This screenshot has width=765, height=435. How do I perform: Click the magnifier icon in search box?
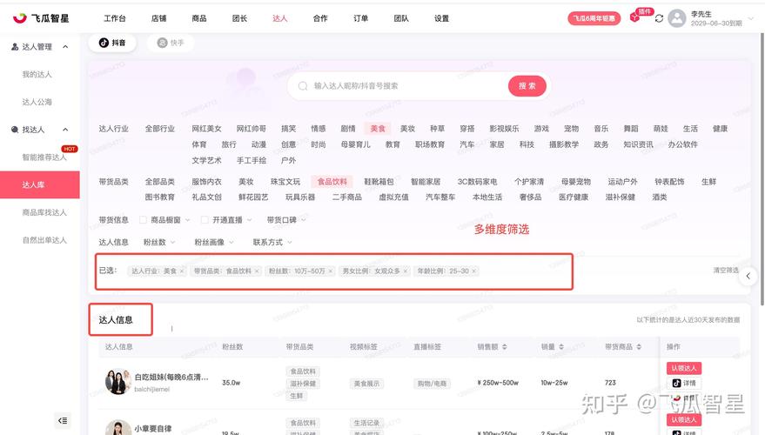point(303,86)
